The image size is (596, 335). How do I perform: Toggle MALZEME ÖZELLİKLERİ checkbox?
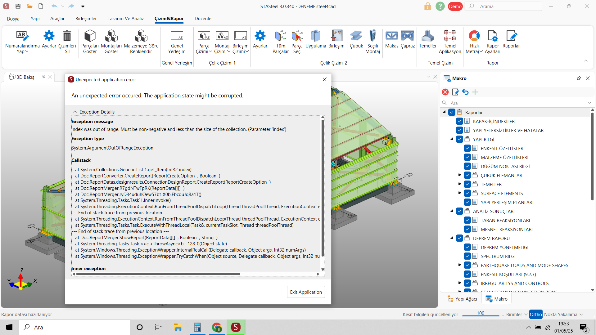coord(467,157)
